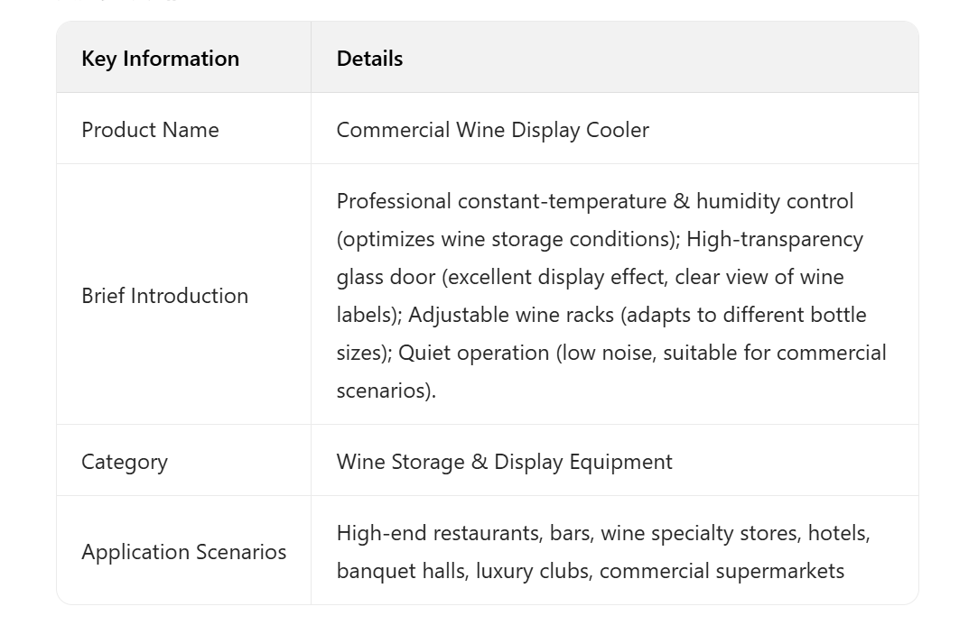Image resolution: width=978 pixels, height=625 pixels.
Task: Select the "Application Scenarios" row label
Action: coord(183,552)
